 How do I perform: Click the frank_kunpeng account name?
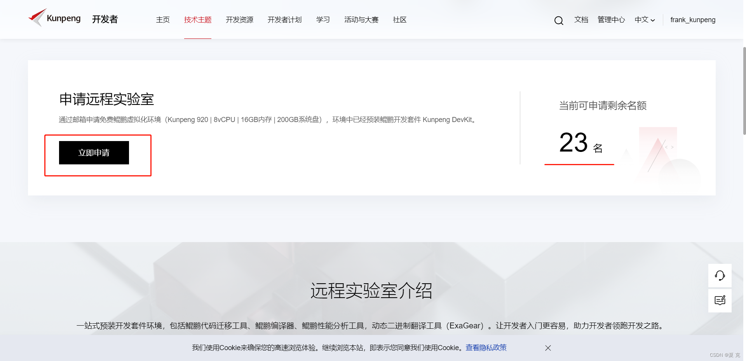coord(692,20)
